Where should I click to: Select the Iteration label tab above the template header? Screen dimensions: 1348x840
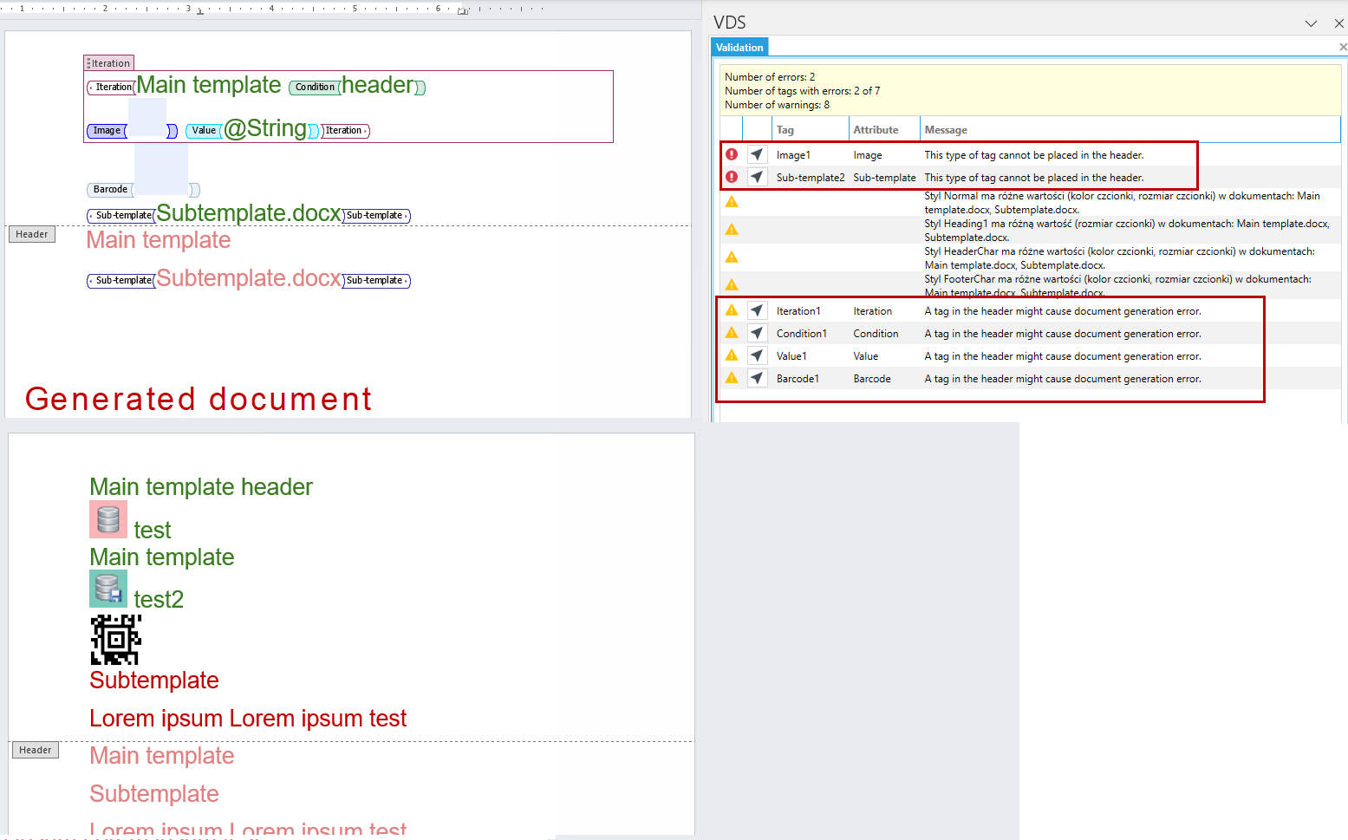tap(109, 63)
